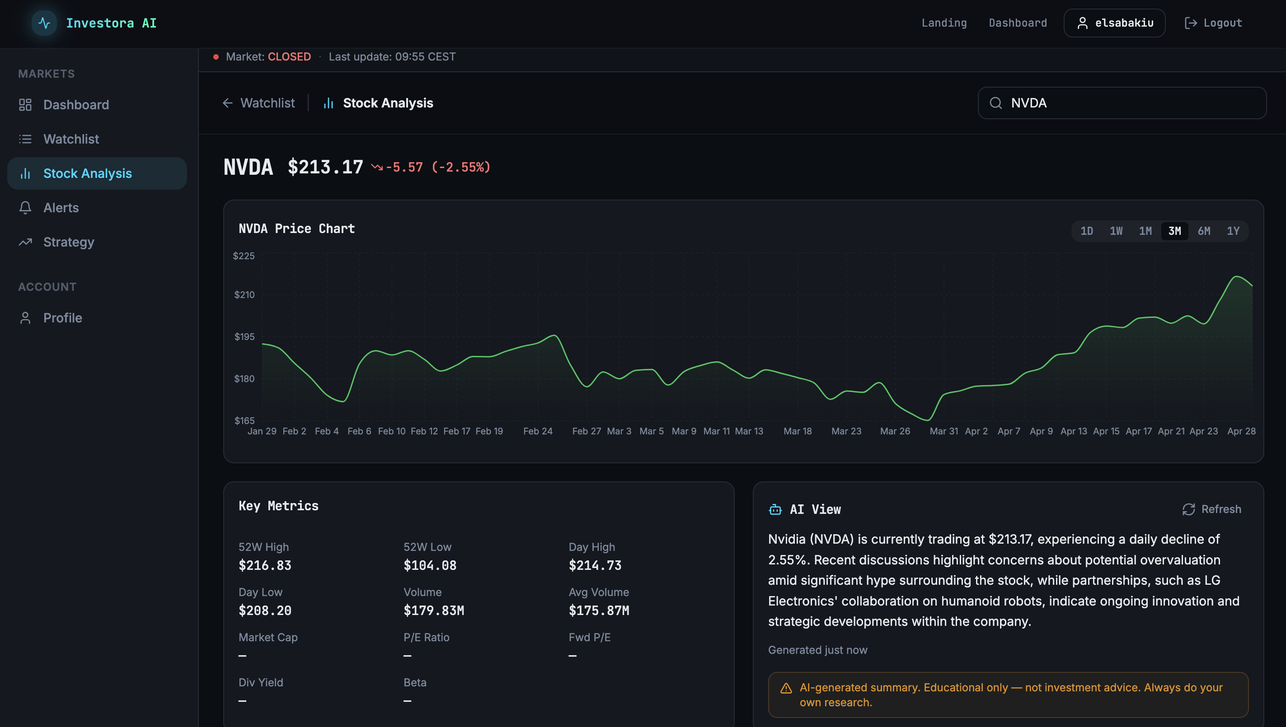Click the Day Low value $208.20
Screen dimensions: 1286x727
(265, 610)
